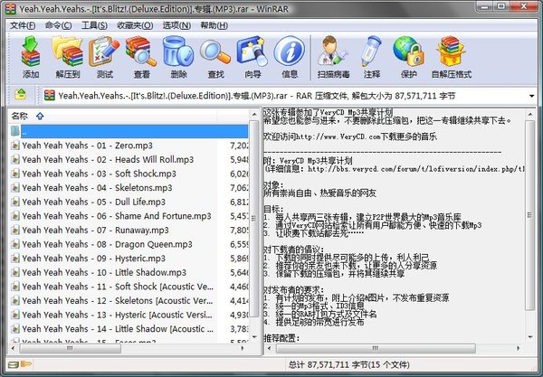Open the 文件(F) menu

coord(23,25)
